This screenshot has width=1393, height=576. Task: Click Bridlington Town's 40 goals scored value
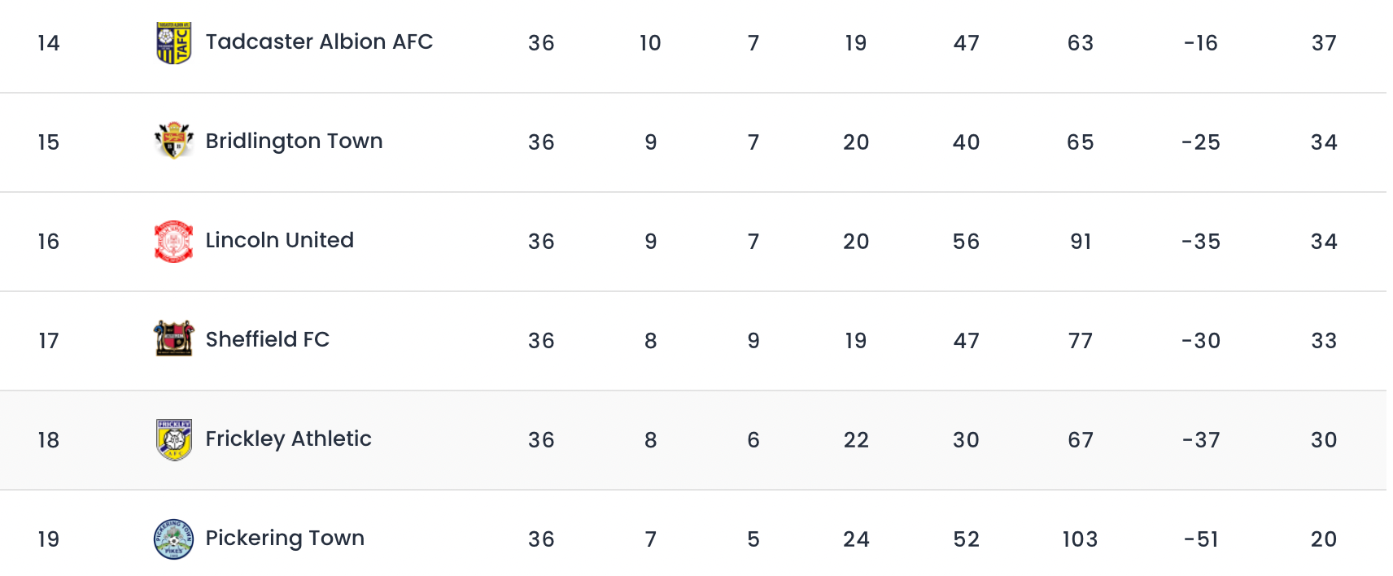point(966,142)
